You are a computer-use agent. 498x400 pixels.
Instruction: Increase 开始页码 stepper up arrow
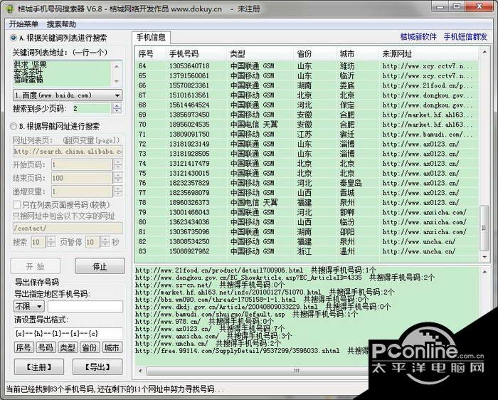coord(118,162)
